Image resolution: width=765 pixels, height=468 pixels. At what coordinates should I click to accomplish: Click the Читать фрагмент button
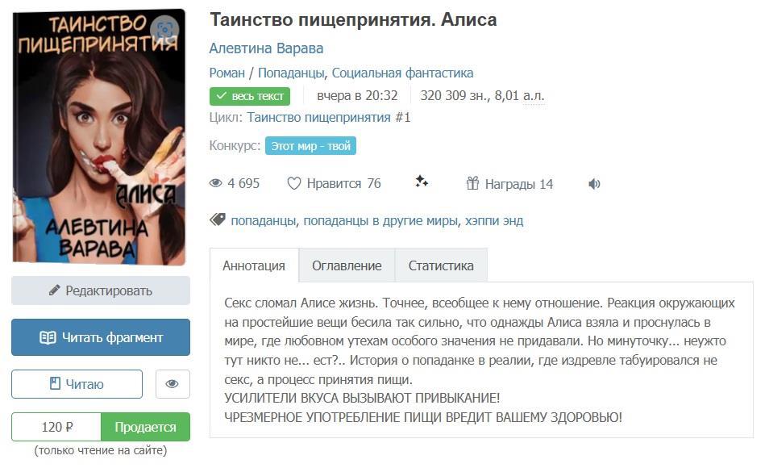click(x=101, y=337)
